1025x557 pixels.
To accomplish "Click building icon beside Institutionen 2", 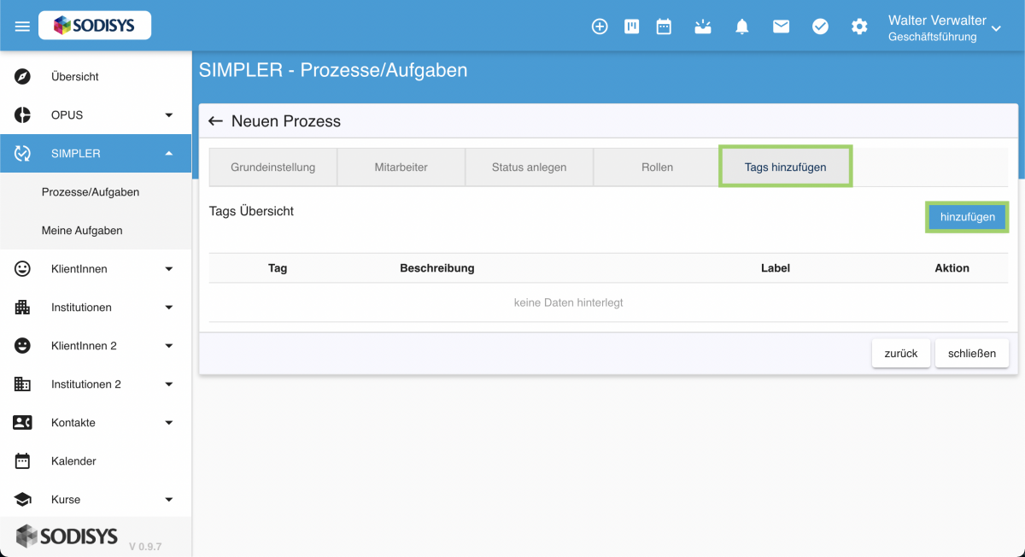I will click(x=23, y=384).
